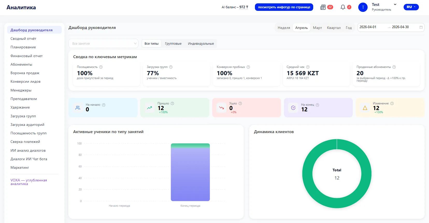Click the help icon by Проданные абонементы
The image size is (429, 223).
click(x=394, y=67)
